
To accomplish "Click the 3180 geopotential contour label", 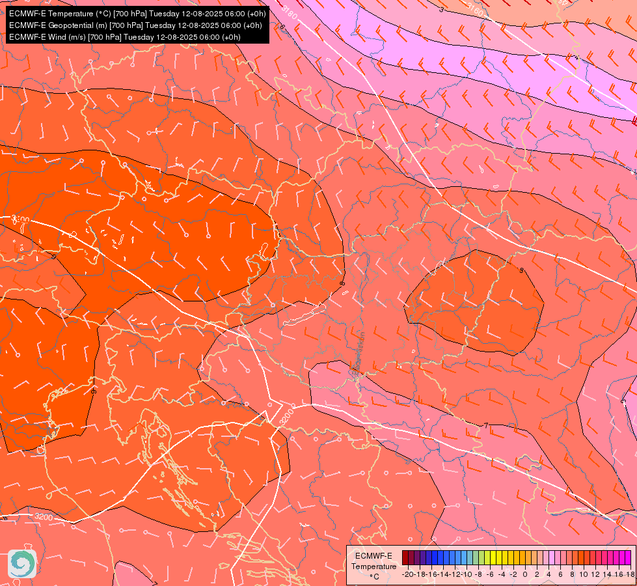I will tap(289, 14).
